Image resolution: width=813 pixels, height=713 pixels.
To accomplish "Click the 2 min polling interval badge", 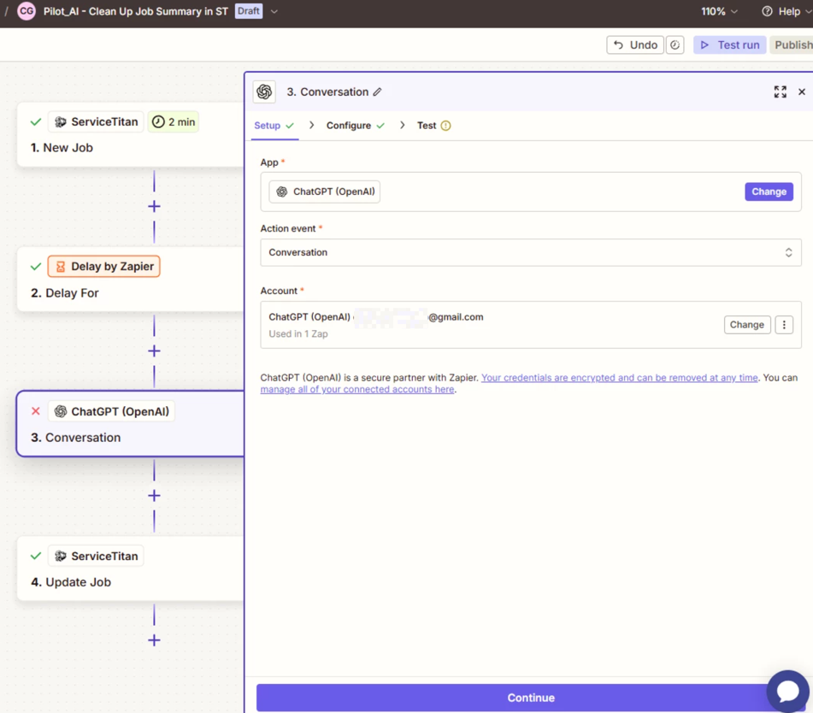I will (x=174, y=122).
